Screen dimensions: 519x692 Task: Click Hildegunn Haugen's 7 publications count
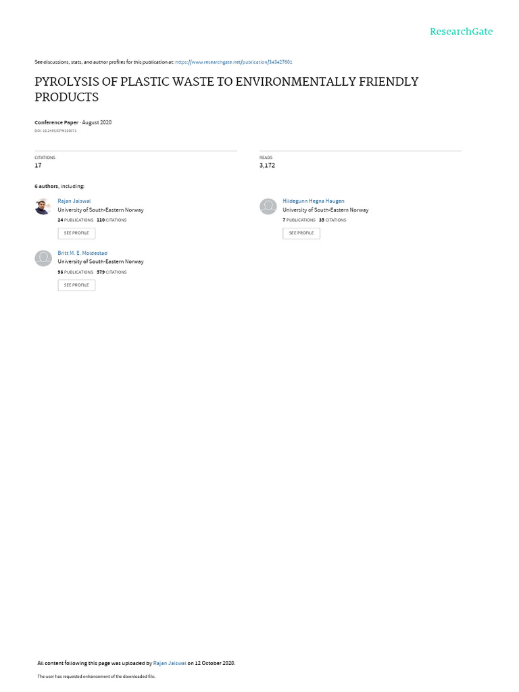299,220
